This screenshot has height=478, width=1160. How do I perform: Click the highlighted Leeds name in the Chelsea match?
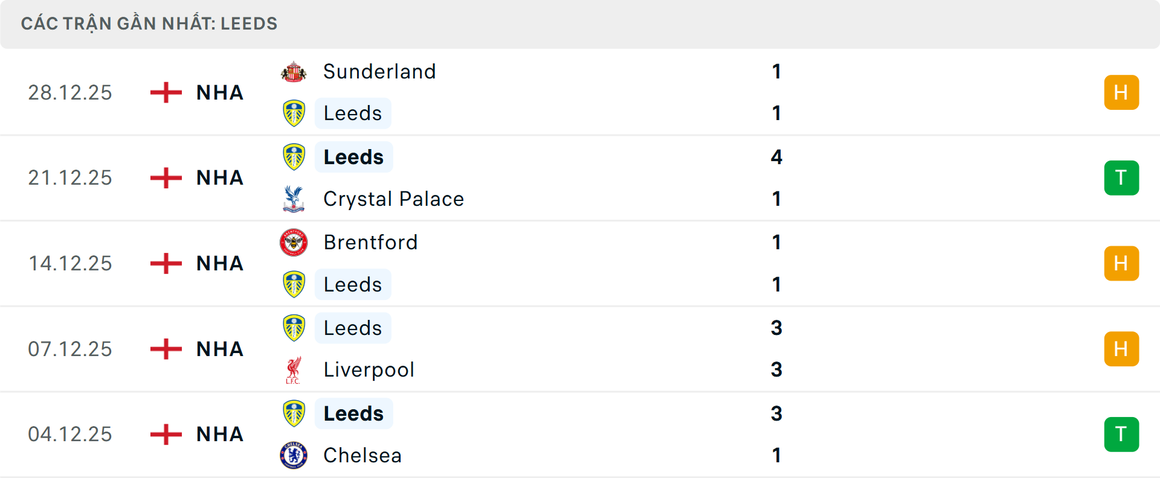(353, 413)
